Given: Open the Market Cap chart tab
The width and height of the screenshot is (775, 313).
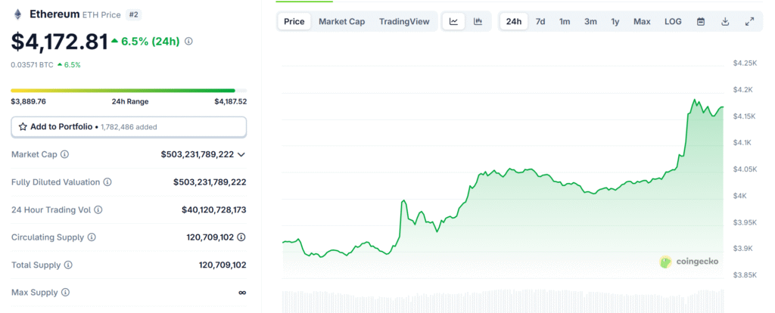Looking at the screenshot, I should coord(341,21).
